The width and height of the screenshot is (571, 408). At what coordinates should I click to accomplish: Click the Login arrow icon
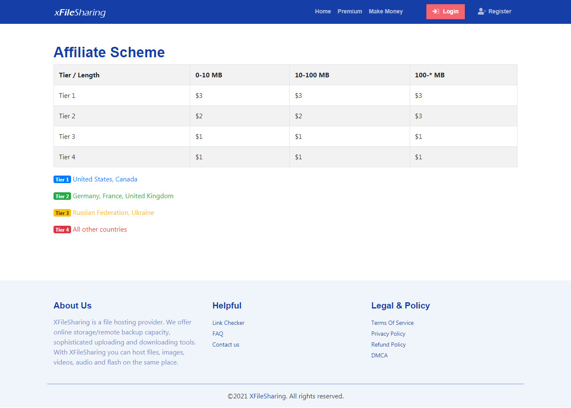click(436, 11)
